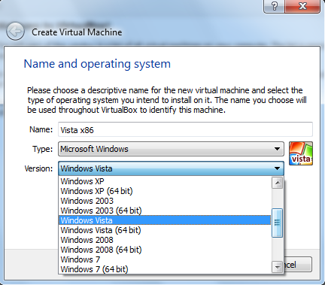The width and height of the screenshot is (325, 285).
Task: Click the version list scrollbar thumb
Action: pos(278,223)
